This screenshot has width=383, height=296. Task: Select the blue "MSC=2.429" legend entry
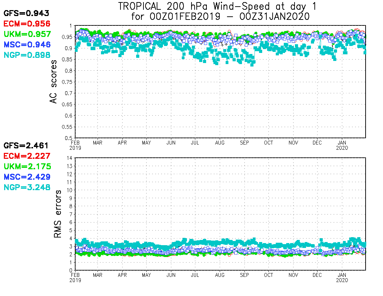27,177
